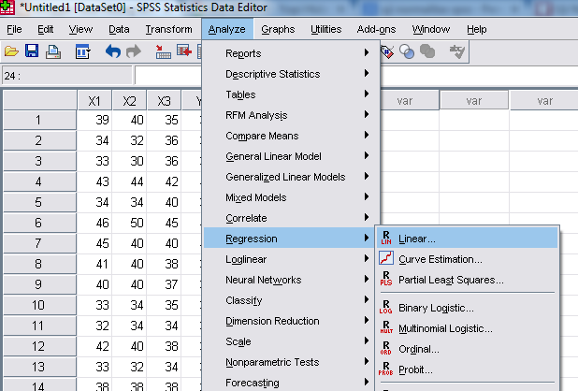The height and width of the screenshot is (391, 578).
Task: Expand the Compare Means submenu
Action: pos(291,136)
